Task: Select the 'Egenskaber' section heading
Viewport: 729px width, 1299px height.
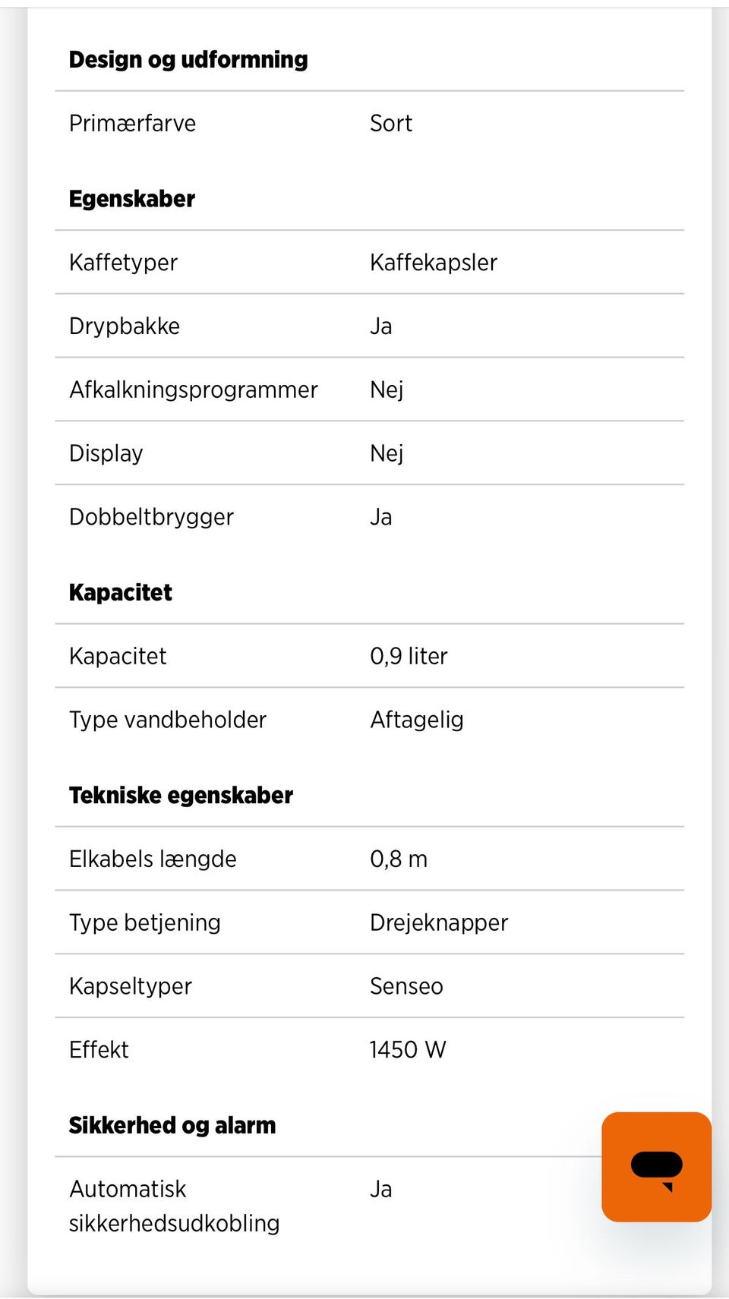Action: pos(132,199)
